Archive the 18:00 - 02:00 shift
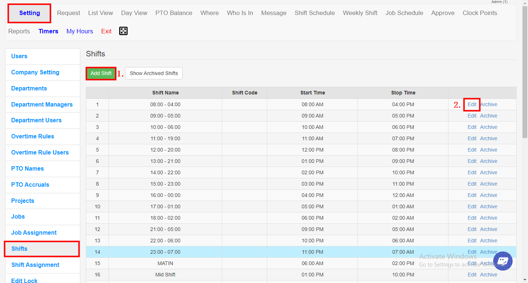The width and height of the screenshot is (528, 283). (488, 218)
